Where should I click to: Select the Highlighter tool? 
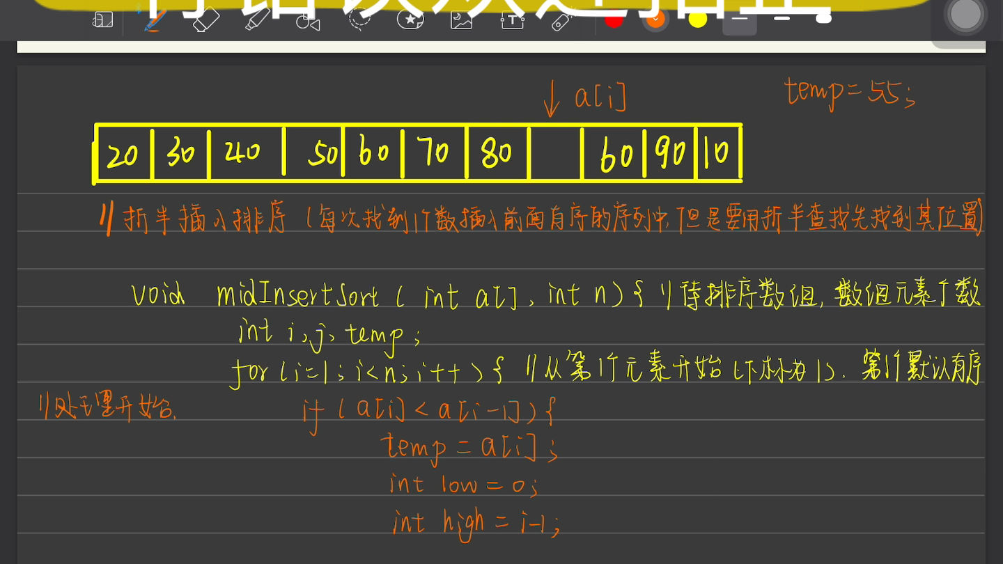[257, 20]
